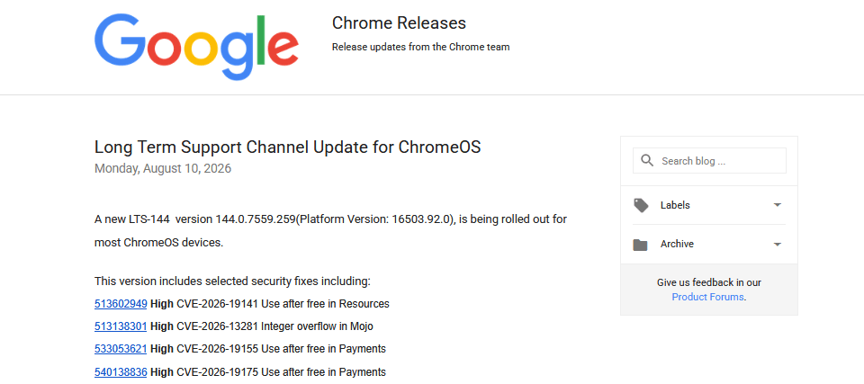The width and height of the screenshot is (864, 384).
Task: Open the Product Forums link
Action: [x=708, y=297]
